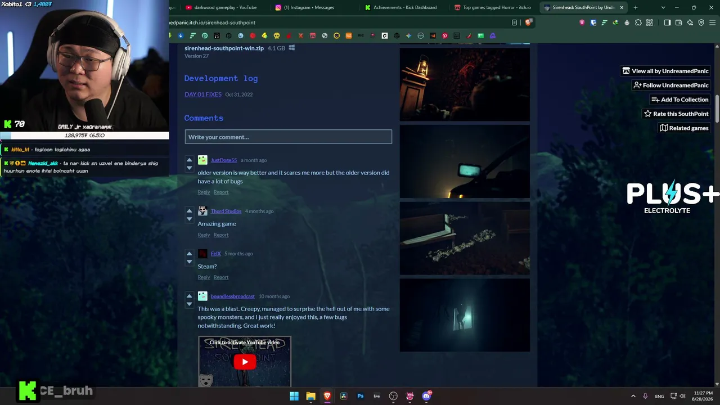Toggle reader mode in address bar
The width and height of the screenshot is (720, 405).
coord(514,22)
